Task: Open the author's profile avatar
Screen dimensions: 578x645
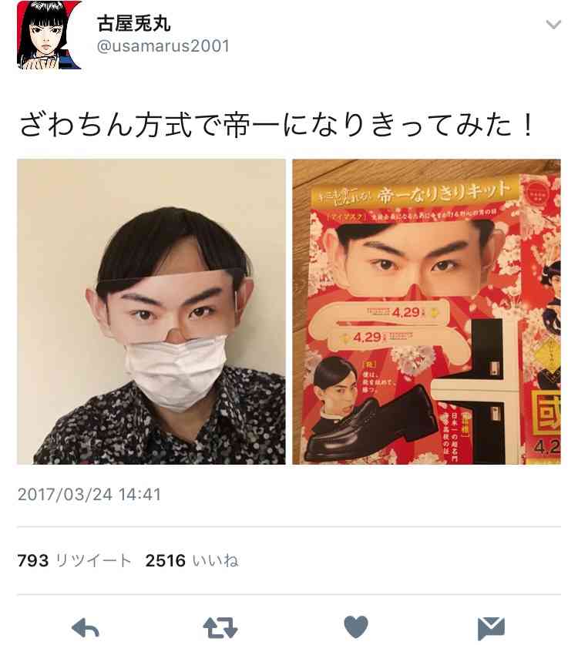Action: pos(49,35)
